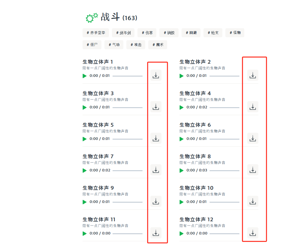Viewport: 295px width, 245px height.
Task: Download 生物立体声 11 audio clip
Action: (156, 233)
